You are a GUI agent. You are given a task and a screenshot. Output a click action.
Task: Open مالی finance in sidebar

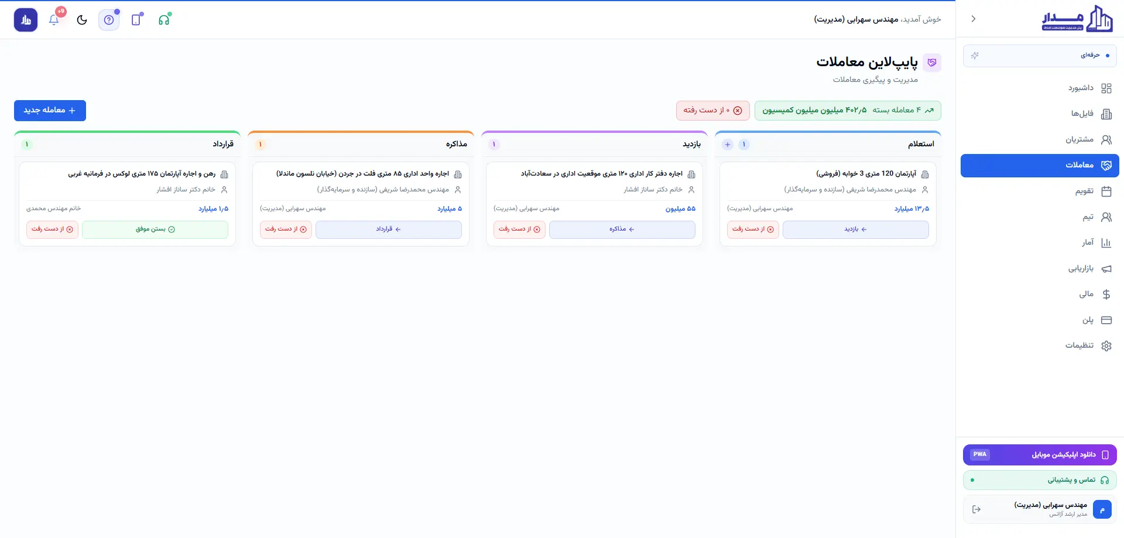coord(1040,294)
